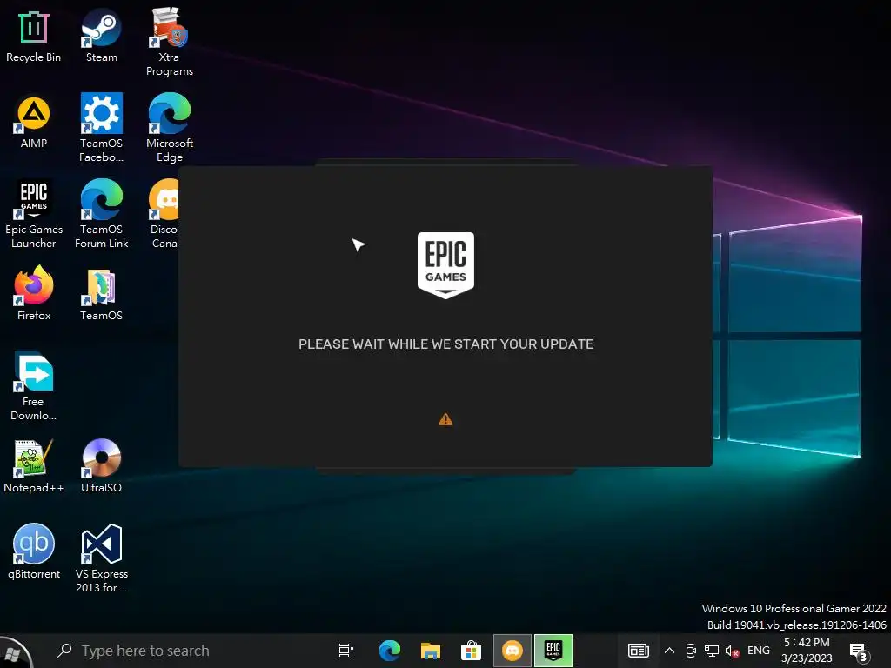Click the orange warning triangle in Epic updater
The image size is (891, 668).
click(x=445, y=419)
